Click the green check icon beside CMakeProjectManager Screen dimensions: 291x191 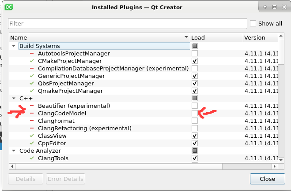pyautogui.click(x=32, y=61)
